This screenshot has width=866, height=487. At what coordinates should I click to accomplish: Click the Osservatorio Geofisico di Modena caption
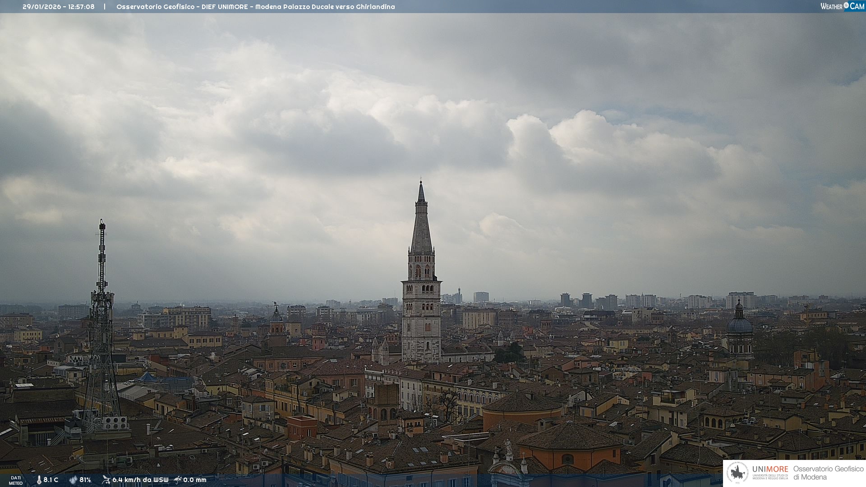pyautogui.click(x=828, y=473)
